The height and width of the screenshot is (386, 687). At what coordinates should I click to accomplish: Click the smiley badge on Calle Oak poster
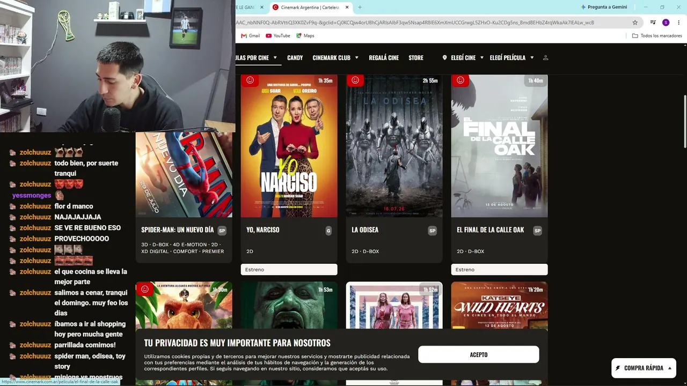point(461,80)
